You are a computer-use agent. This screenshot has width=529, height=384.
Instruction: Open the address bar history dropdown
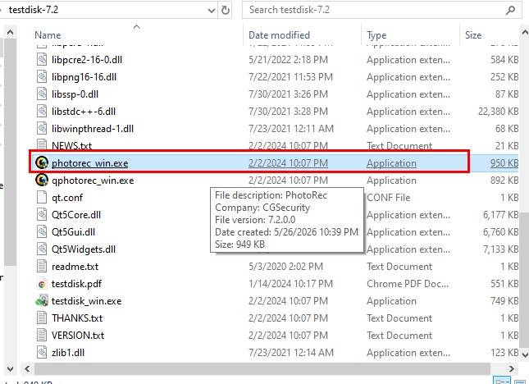[212, 11]
